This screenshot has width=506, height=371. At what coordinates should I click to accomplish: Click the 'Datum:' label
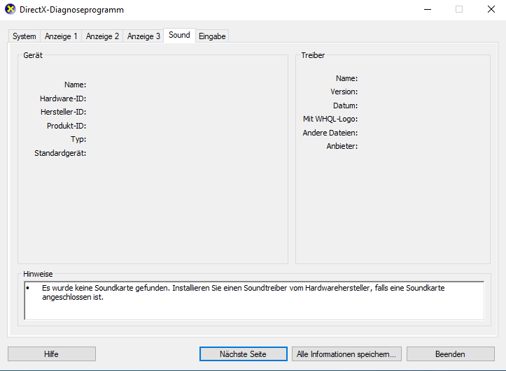345,106
